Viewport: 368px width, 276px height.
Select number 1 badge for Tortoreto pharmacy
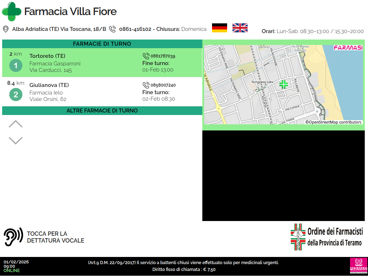click(x=16, y=66)
